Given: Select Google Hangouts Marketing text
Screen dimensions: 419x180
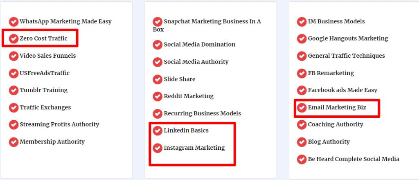Looking at the screenshot, I should click(348, 38).
